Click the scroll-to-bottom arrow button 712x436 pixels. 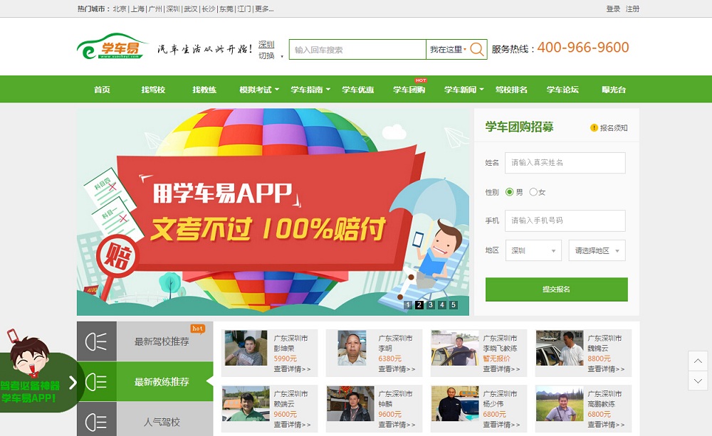(x=698, y=381)
